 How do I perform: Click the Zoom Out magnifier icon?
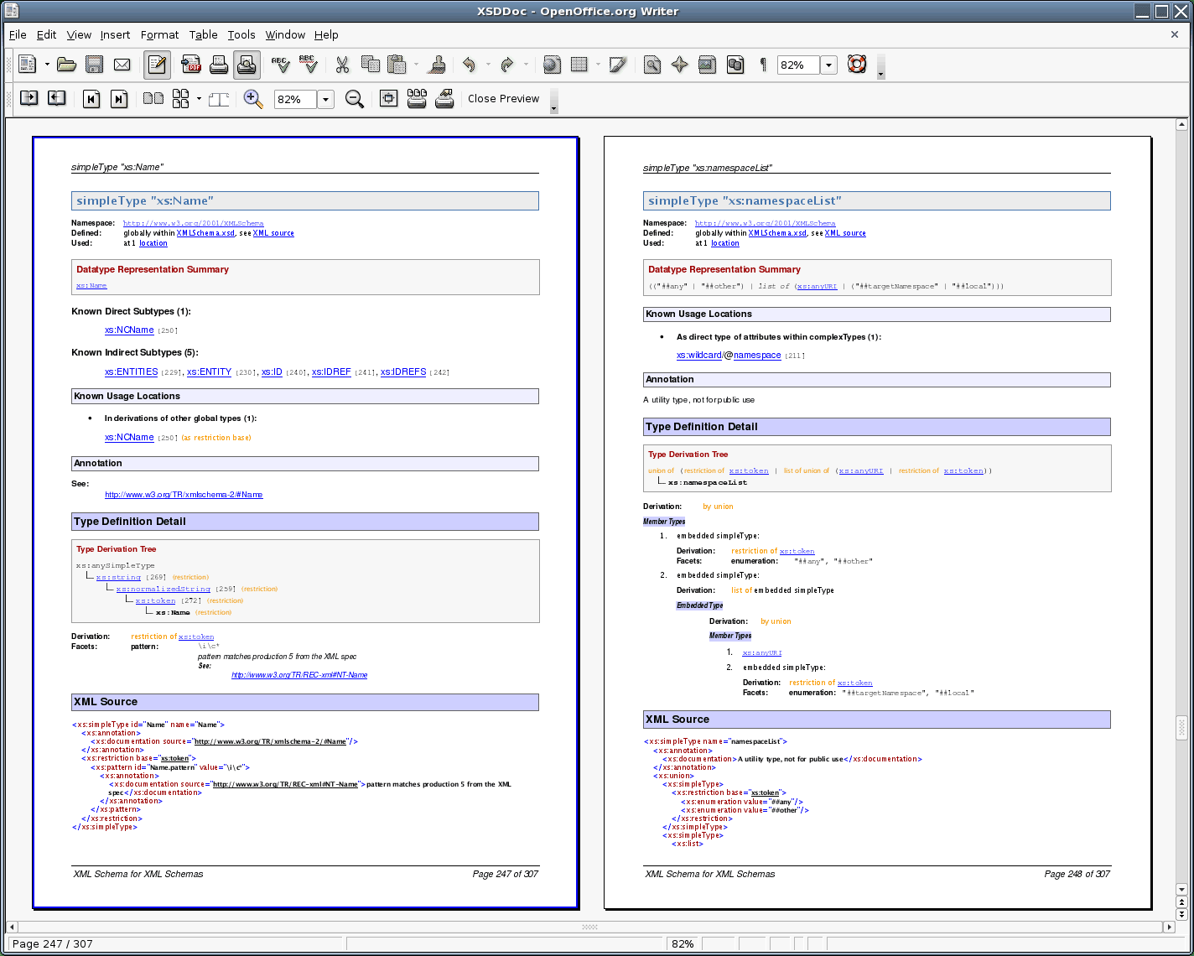(x=355, y=99)
